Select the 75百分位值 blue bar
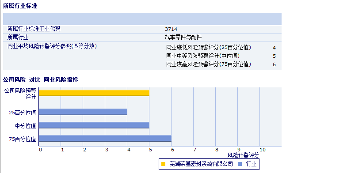Screen dimensions: 347x173 105,138
